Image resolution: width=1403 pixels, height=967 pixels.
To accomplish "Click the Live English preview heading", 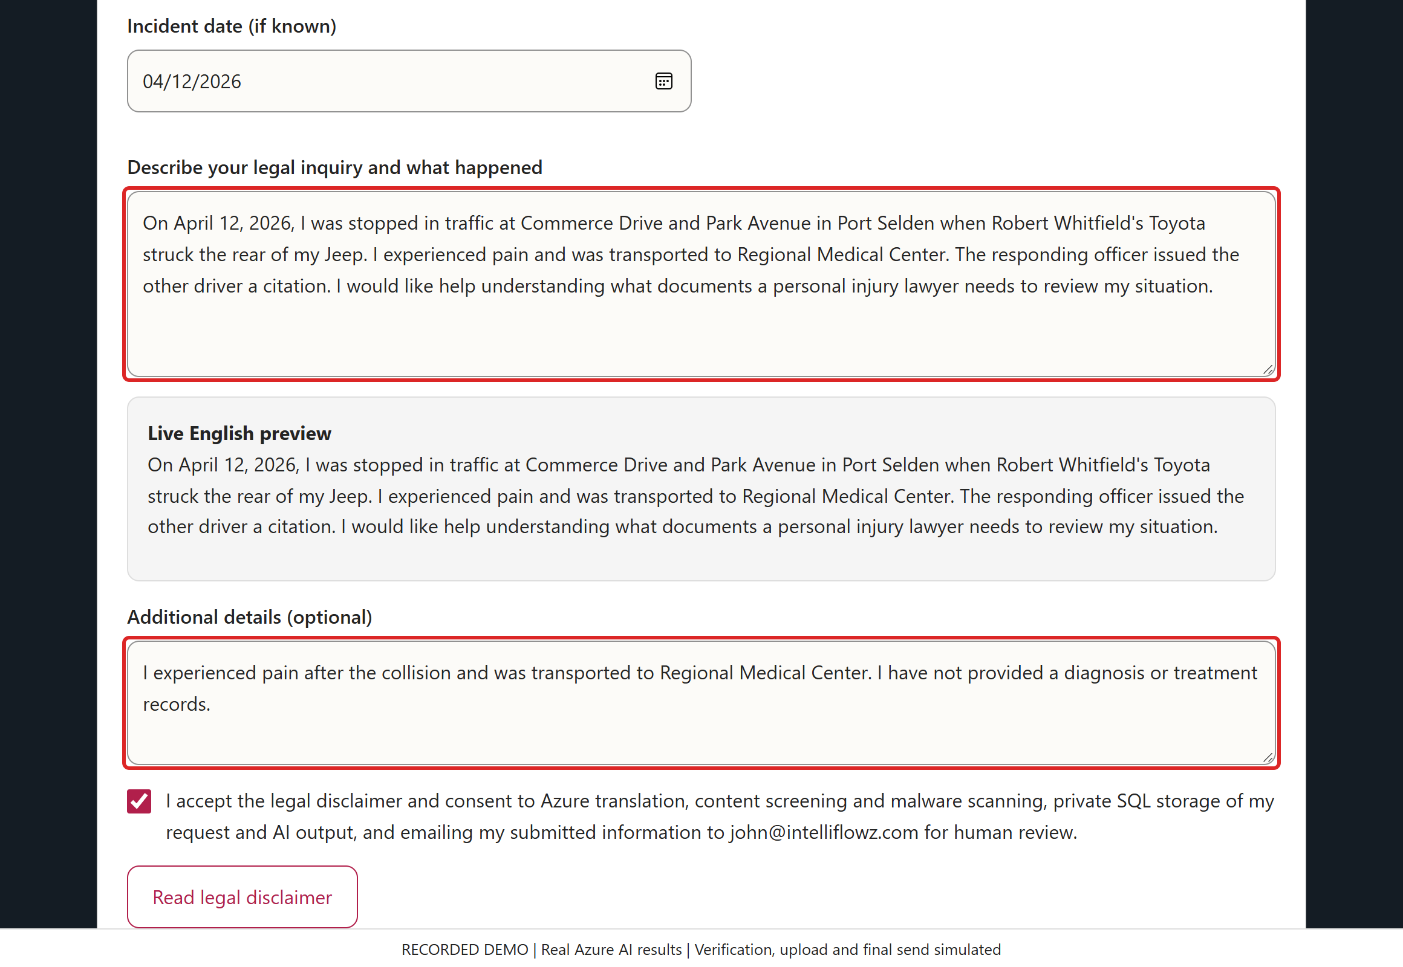I will pos(239,433).
